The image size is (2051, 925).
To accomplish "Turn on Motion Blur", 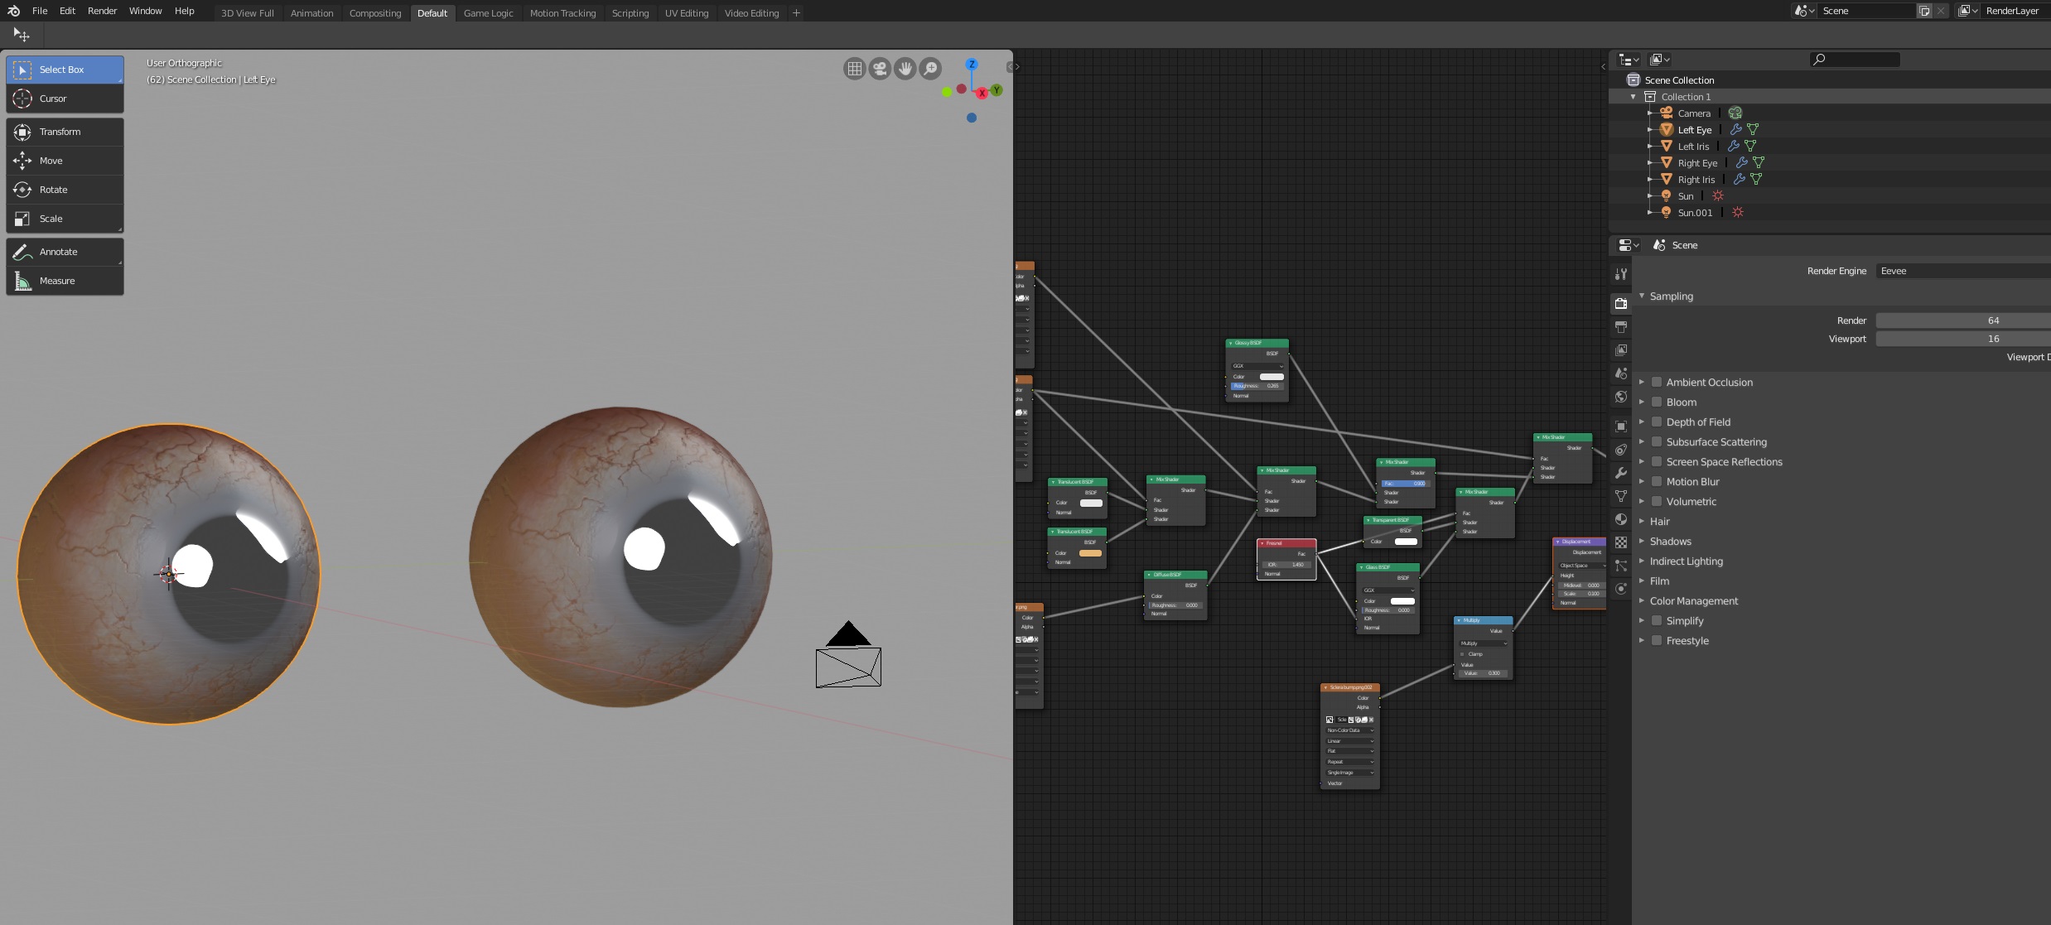I will click(x=1656, y=481).
